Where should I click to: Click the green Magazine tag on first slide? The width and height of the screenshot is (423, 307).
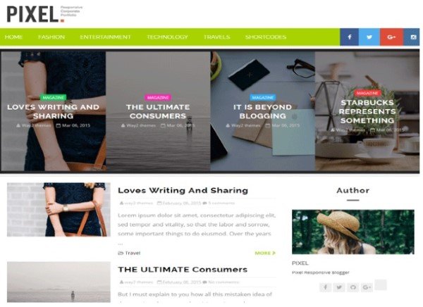tap(54, 97)
